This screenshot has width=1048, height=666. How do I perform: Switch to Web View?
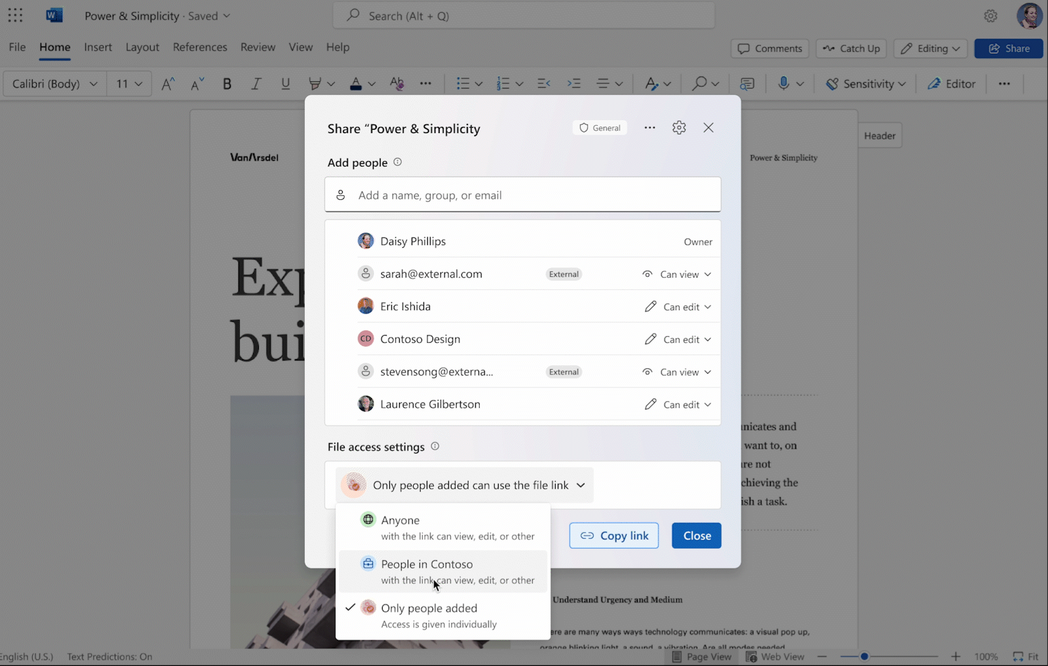pyautogui.click(x=775, y=657)
